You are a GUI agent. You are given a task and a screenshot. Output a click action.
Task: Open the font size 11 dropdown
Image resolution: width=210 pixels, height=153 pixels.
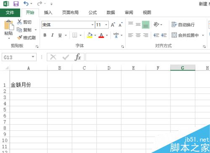point(106,25)
